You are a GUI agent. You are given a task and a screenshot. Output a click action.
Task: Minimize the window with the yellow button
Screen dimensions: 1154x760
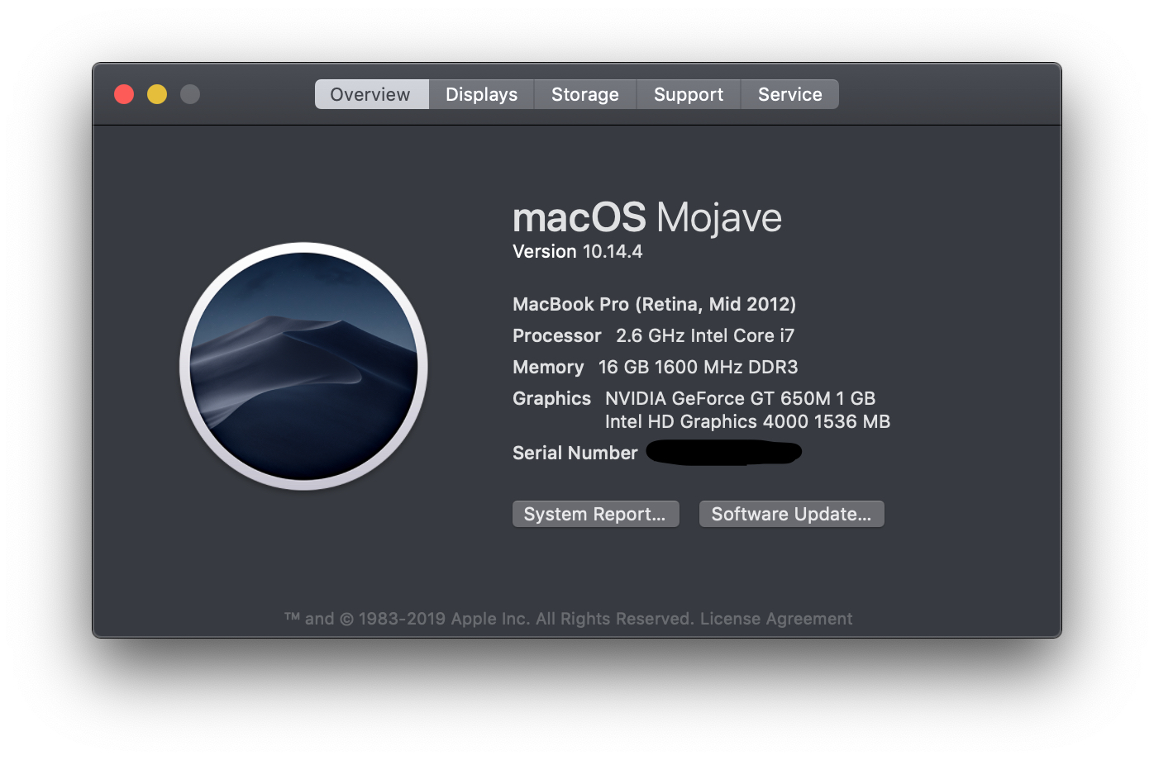point(157,94)
